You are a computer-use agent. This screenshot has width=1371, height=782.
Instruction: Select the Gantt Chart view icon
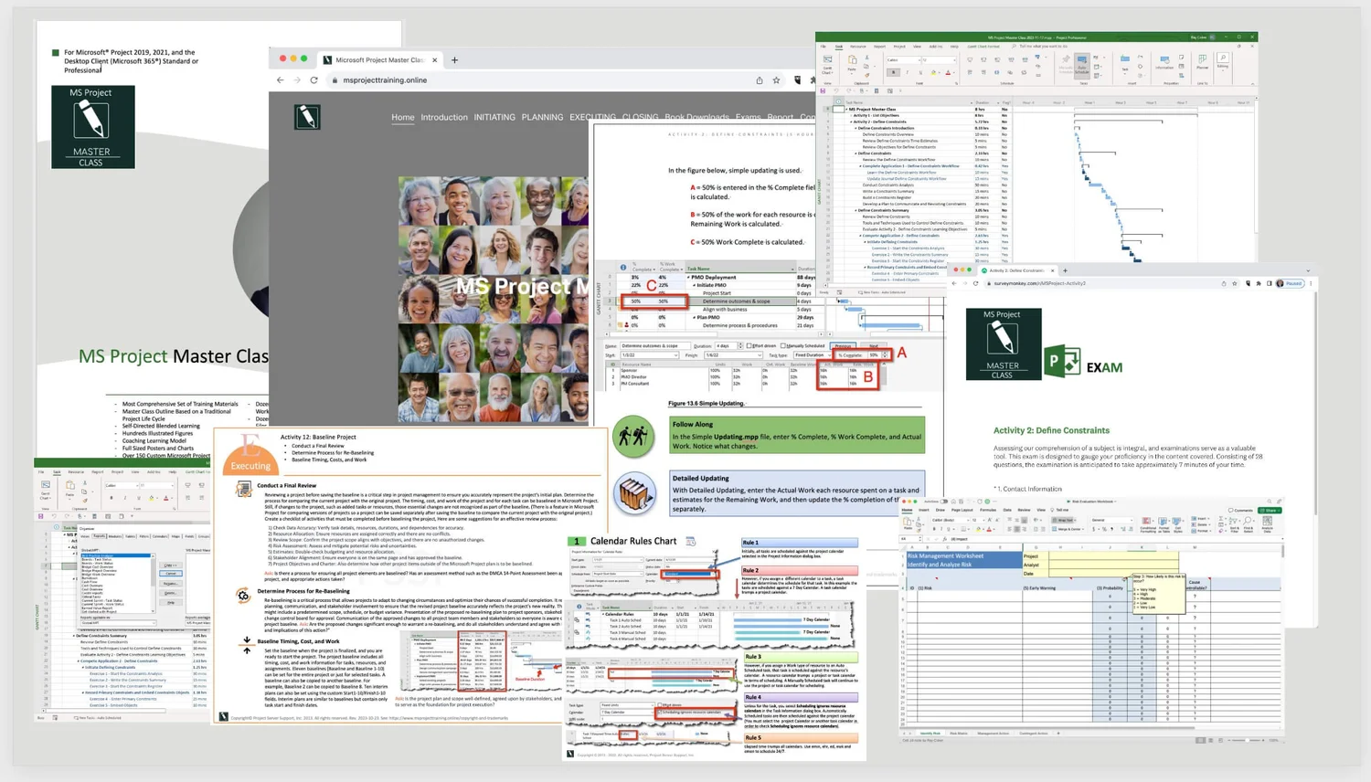(x=827, y=60)
